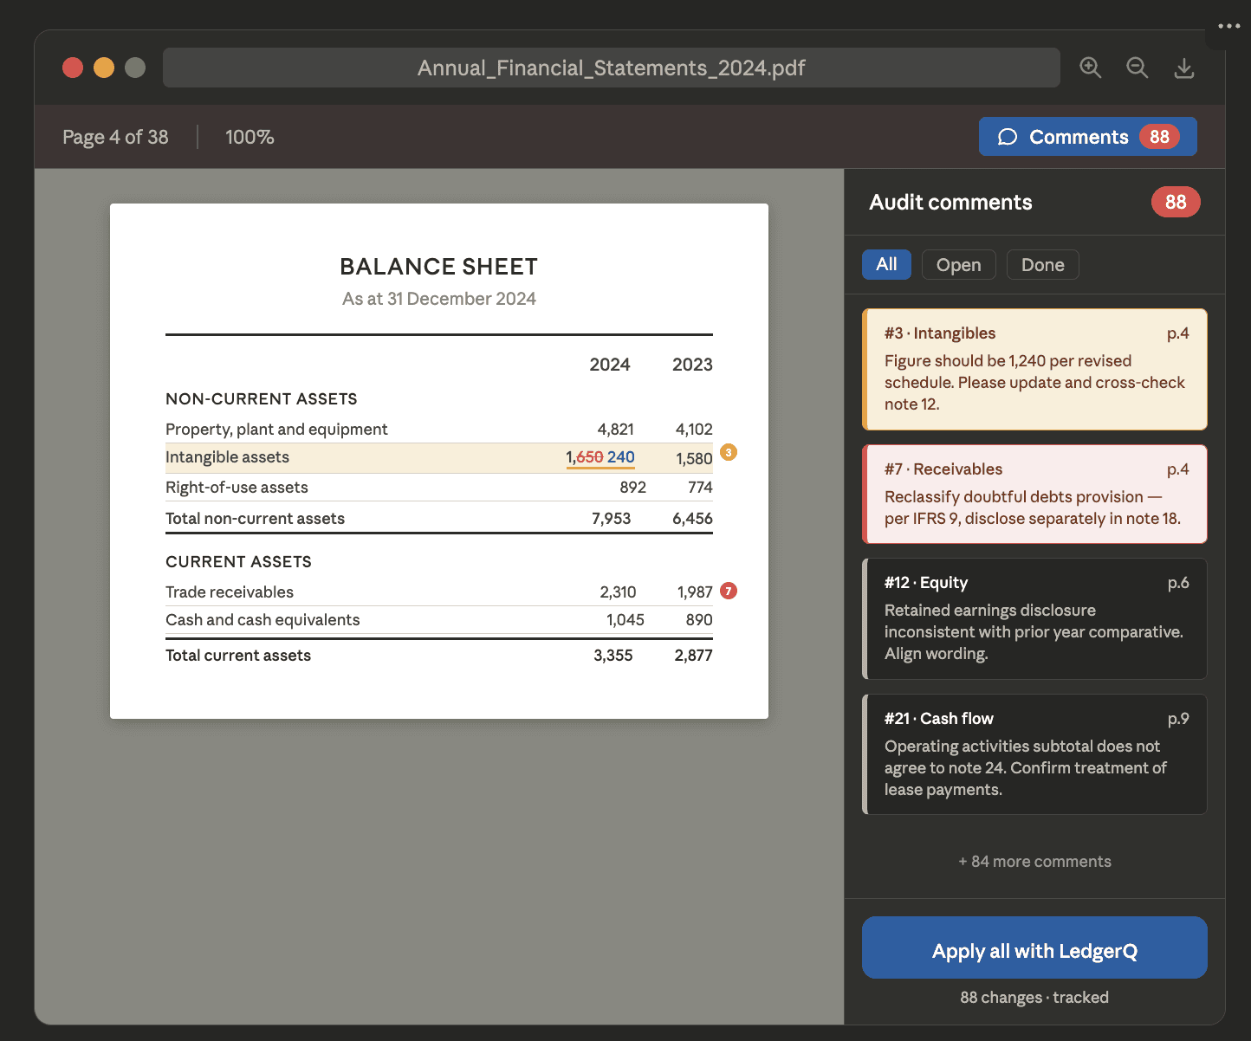1251x1041 pixels.
Task: Click the gray third window button
Action: [135, 68]
